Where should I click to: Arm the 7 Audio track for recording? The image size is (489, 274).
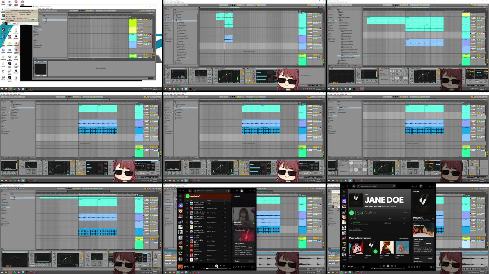click(x=320, y=43)
